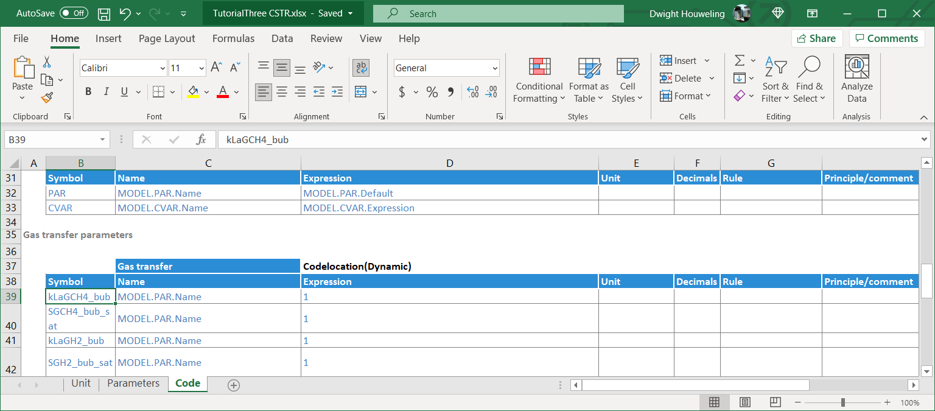Click the Merge & Center icon
Image resolution: width=935 pixels, height=411 pixels.
pyautogui.click(x=360, y=92)
